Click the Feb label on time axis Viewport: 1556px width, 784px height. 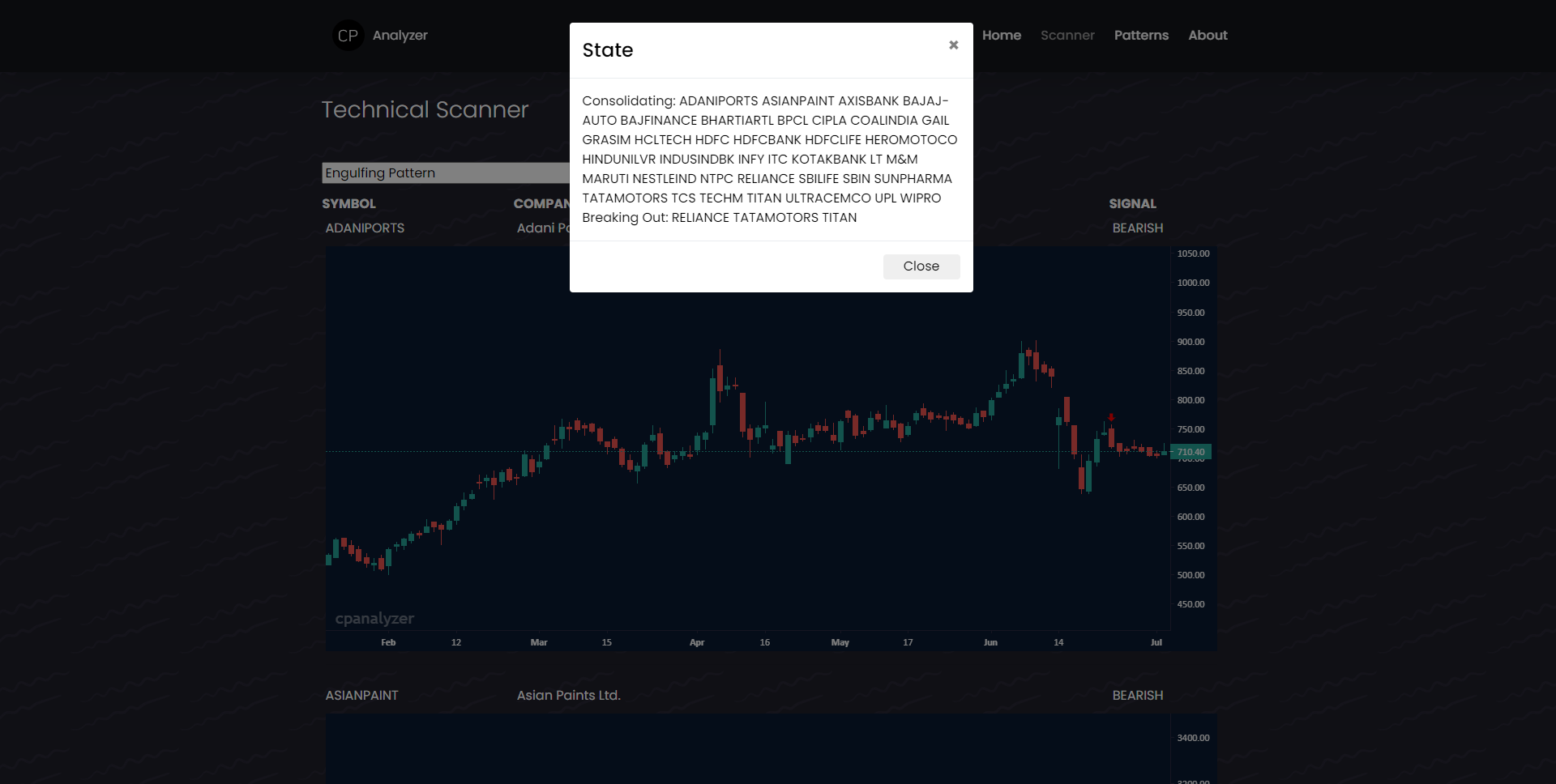tap(388, 642)
